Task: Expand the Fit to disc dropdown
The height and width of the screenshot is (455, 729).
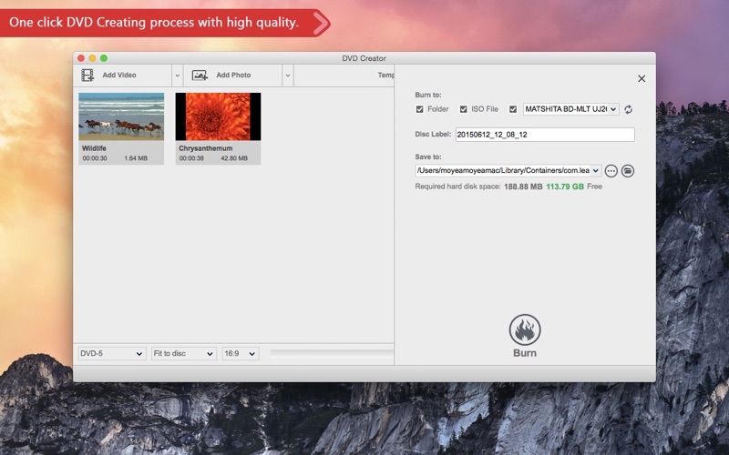Action: coord(184,354)
